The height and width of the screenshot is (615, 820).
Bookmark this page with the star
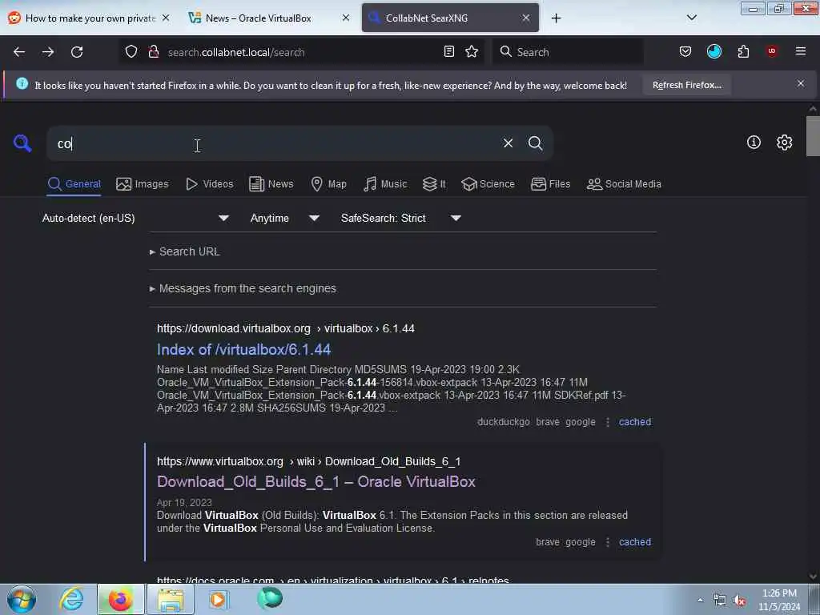pyautogui.click(x=472, y=52)
